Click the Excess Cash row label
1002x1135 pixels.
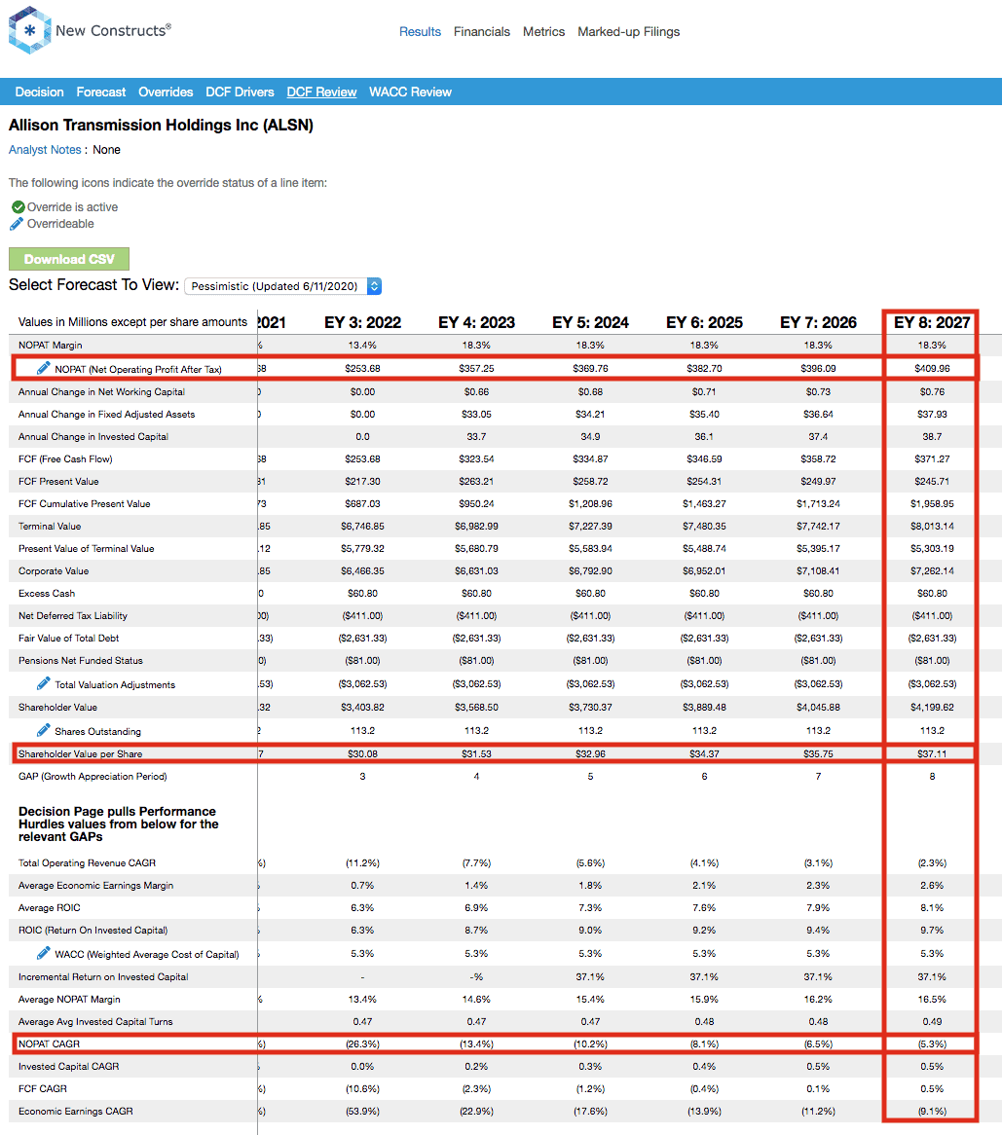pyautogui.click(x=47, y=594)
